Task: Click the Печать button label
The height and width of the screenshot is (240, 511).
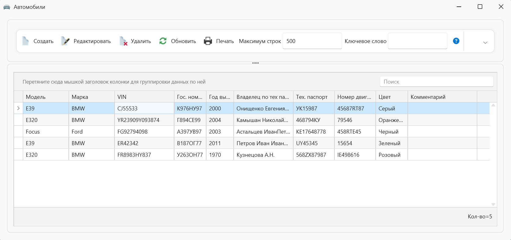Action: tap(225, 41)
